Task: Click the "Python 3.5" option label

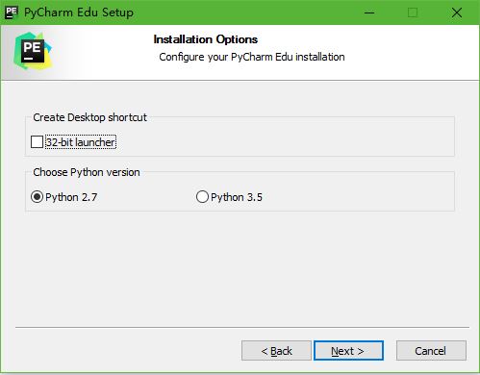Action: [x=237, y=197]
